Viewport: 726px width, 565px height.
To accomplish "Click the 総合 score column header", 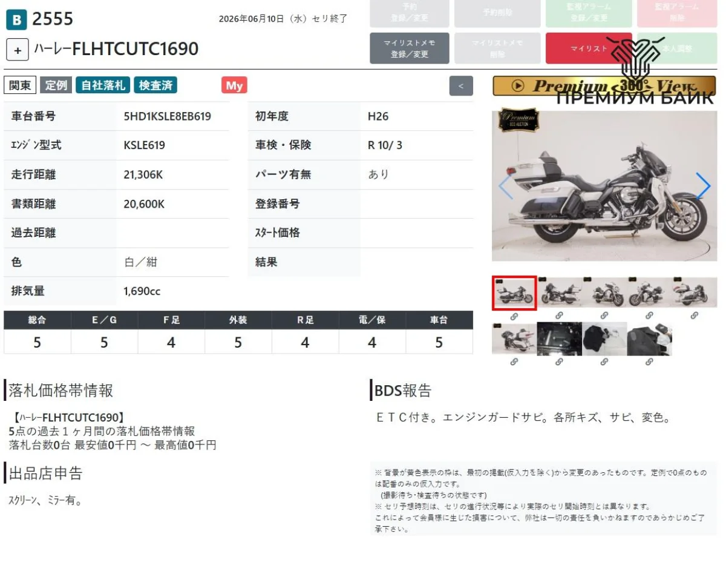I will tap(37, 320).
